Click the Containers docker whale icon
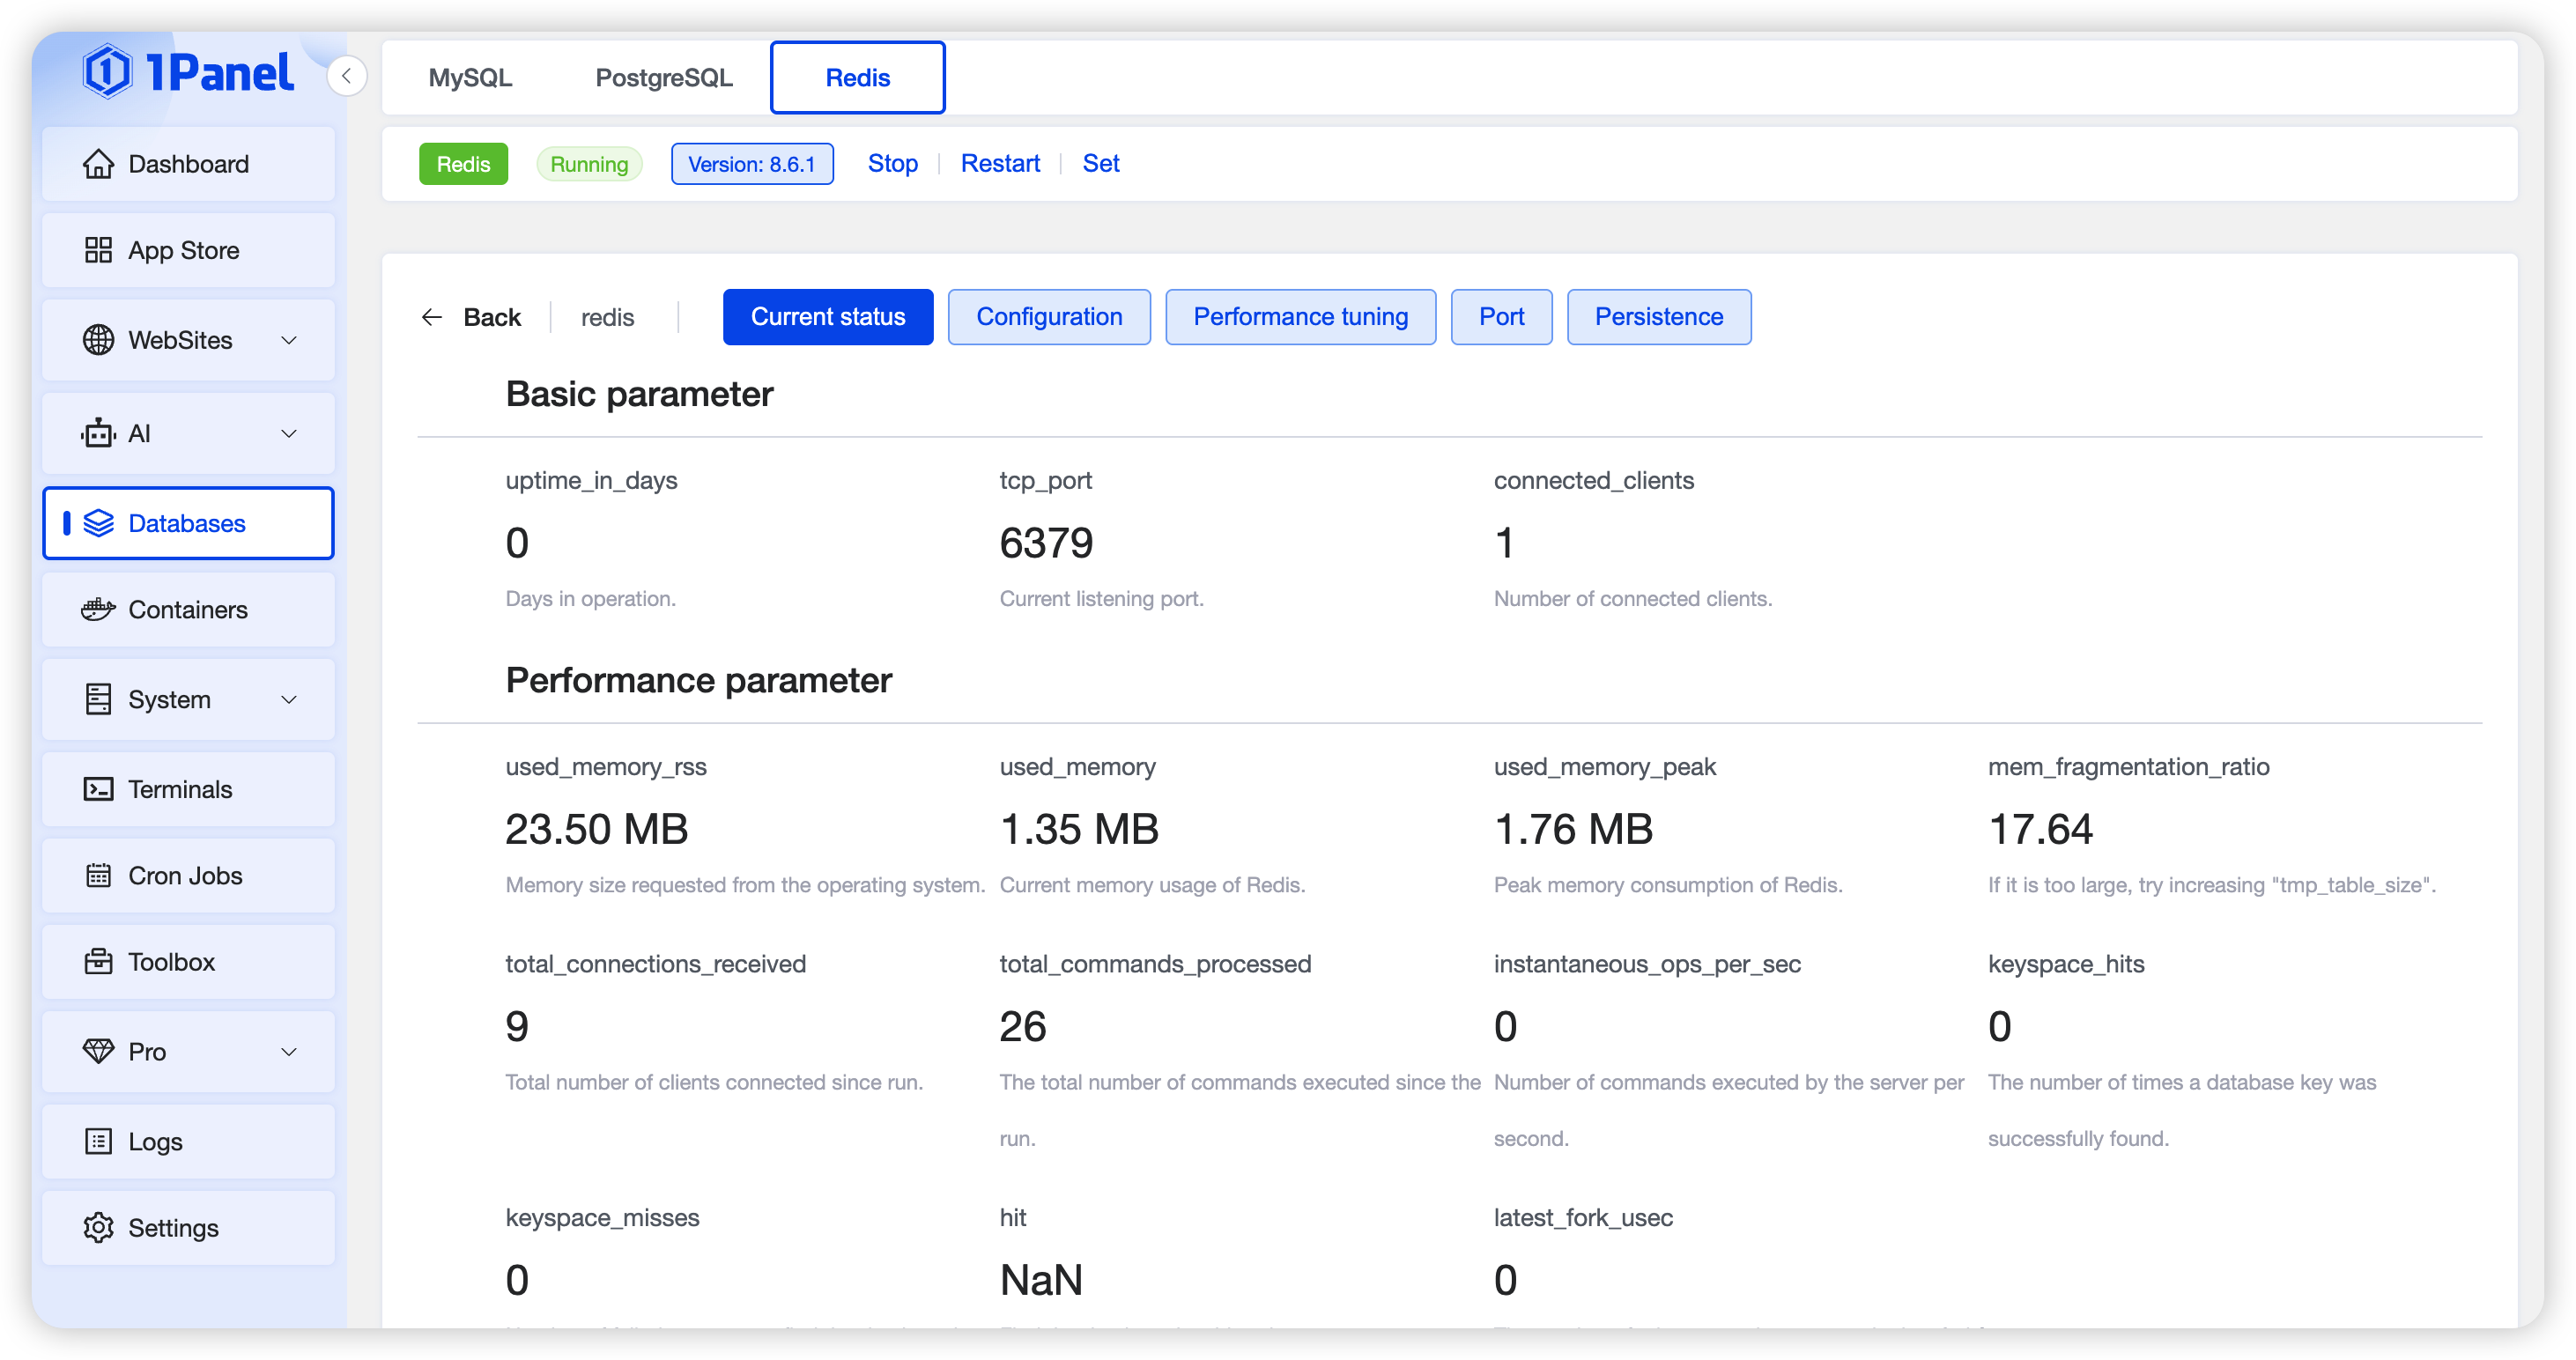This screenshot has width=2576, height=1360. [x=98, y=610]
